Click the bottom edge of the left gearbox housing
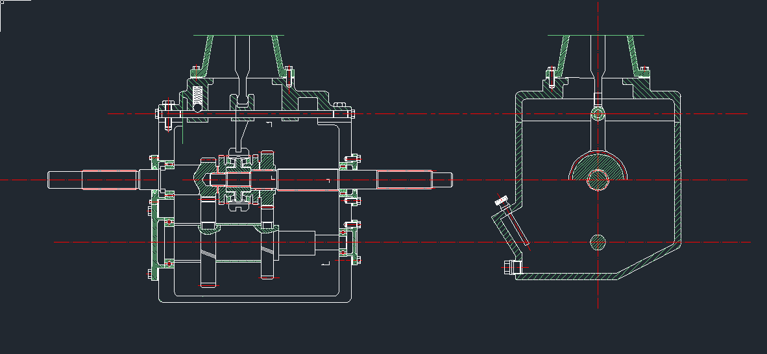This screenshot has height=354, width=767. [256, 303]
